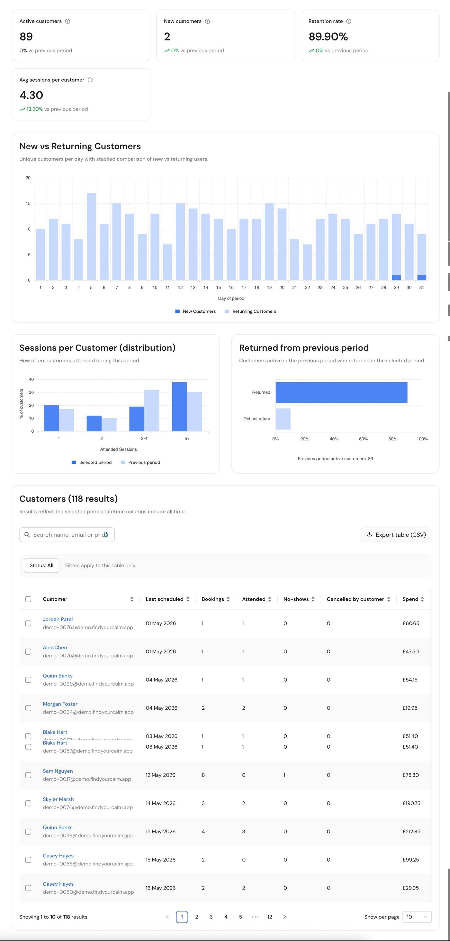This screenshot has height=941, width=450.
Task: Check Quinn Banks demo+0039 row checkbox
Action: pyautogui.click(x=28, y=831)
